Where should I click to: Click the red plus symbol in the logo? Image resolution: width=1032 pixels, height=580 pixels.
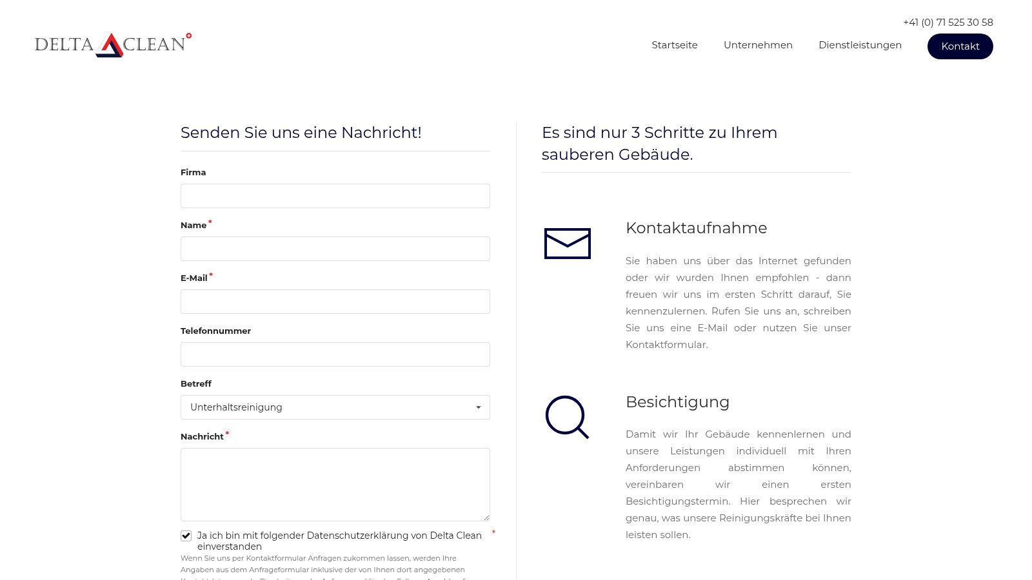pos(189,36)
